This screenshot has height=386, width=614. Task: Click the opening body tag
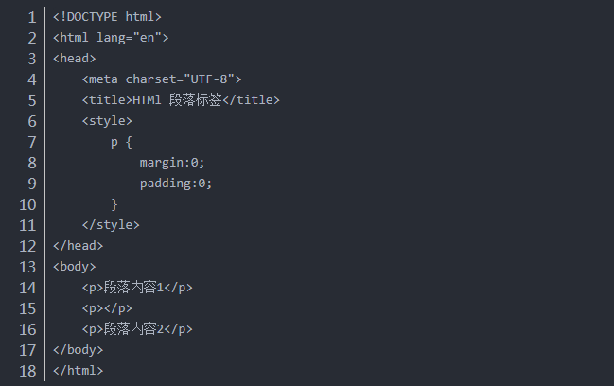[x=75, y=267]
